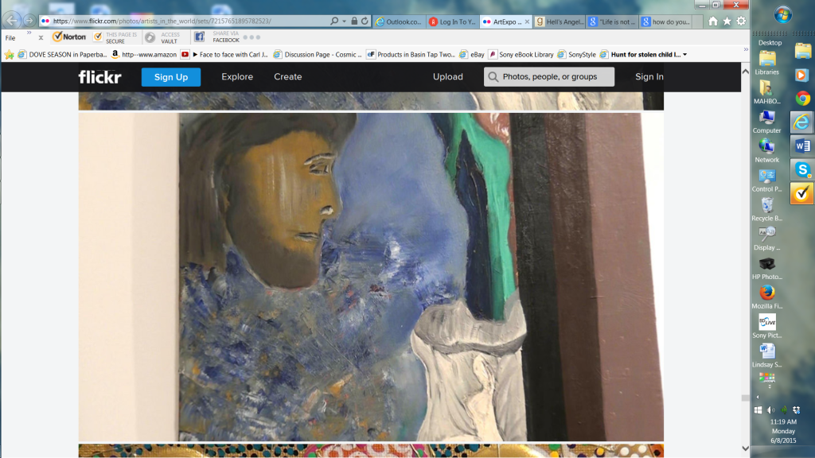Click the Norton toolbar logo
Viewport: 815px width, 458px height.
pos(69,37)
